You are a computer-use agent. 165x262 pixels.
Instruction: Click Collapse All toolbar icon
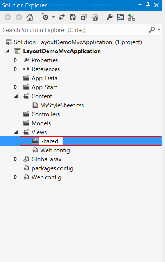[x=84, y=17]
